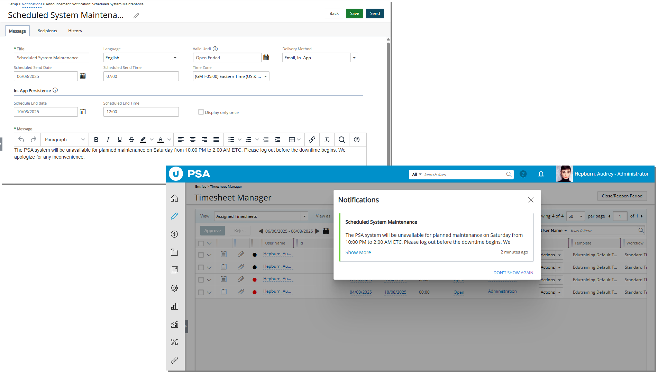Image resolution: width=658 pixels, height=374 pixels.
Task: Check the select-all checkbox in the timesheet header
Action: tap(201, 243)
